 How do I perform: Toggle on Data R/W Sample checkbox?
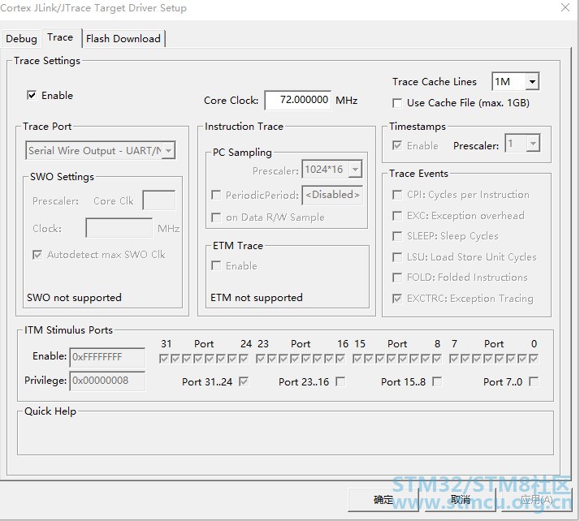tap(216, 217)
